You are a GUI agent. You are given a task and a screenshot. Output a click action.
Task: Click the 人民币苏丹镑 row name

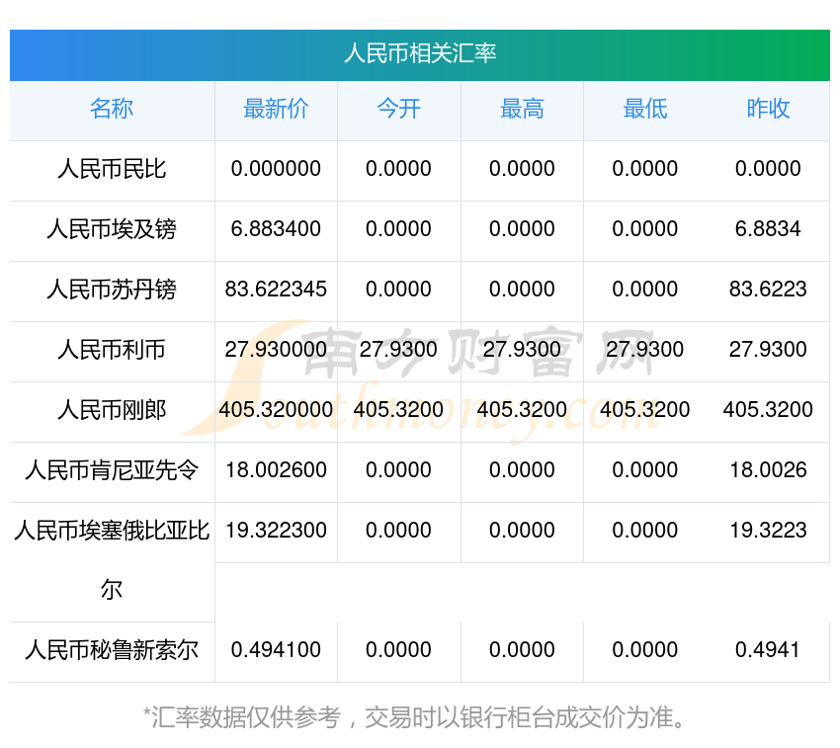(112, 290)
